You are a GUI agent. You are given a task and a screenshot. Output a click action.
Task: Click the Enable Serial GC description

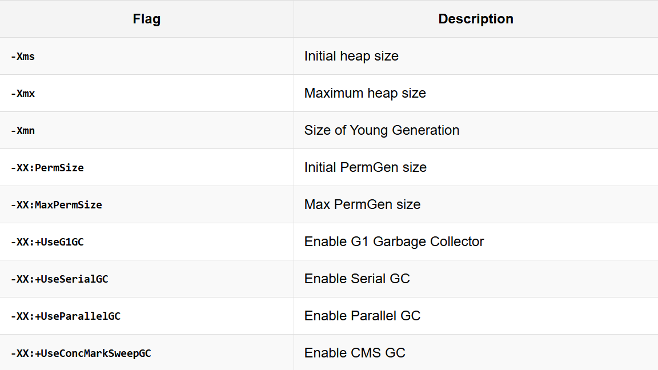[357, 279]
